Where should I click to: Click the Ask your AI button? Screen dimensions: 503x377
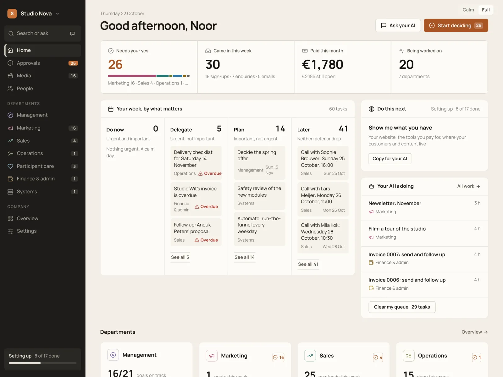click(x=398, y=25)
